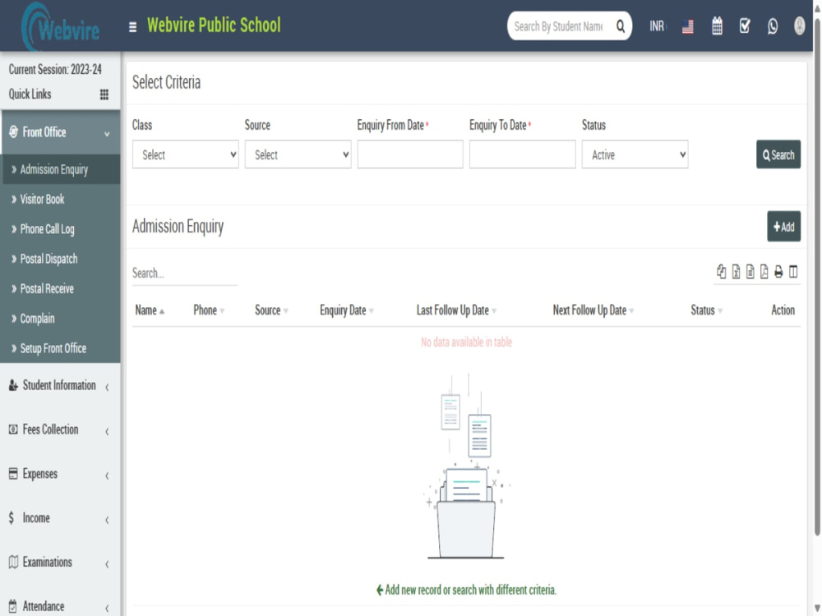Toggle column visibility icon
This screenshot has height=616, width=822.
point(793,271)
